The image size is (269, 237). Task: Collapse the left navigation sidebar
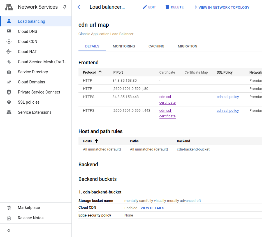click(9, 231)
